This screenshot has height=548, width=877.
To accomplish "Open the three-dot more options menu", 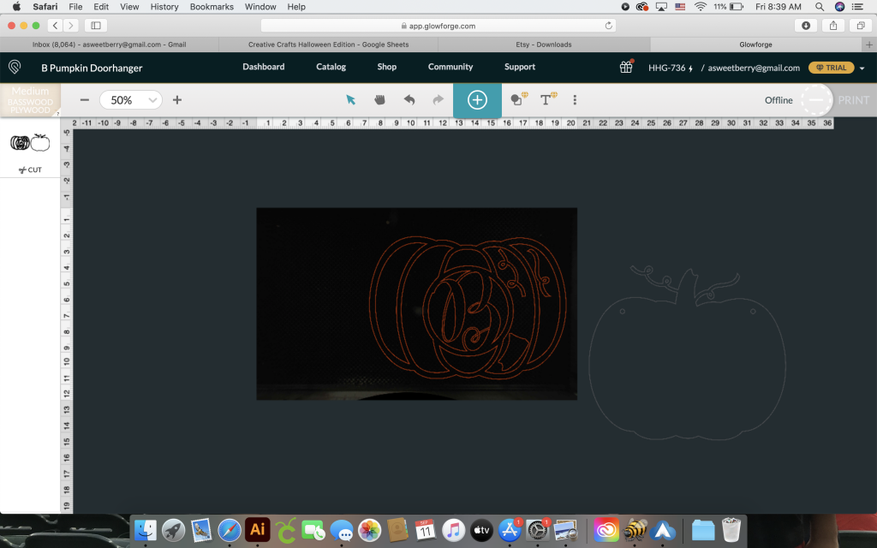I will (575, 100).
